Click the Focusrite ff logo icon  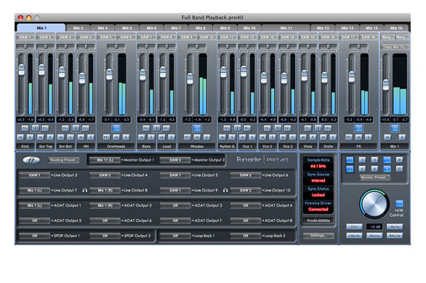pos(31,160)
